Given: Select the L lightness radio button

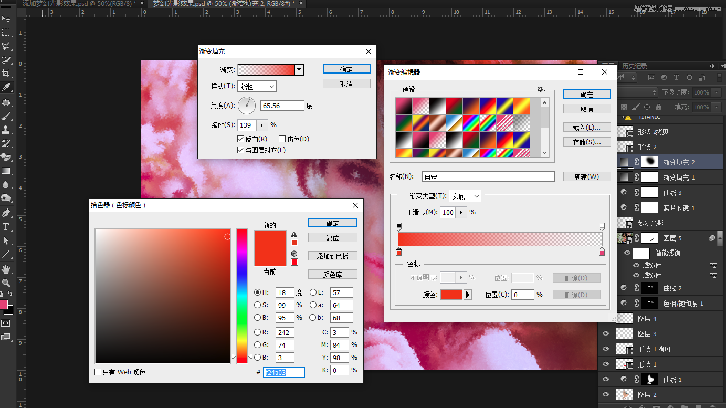Looking at the screenshot, I should point(313,292).
